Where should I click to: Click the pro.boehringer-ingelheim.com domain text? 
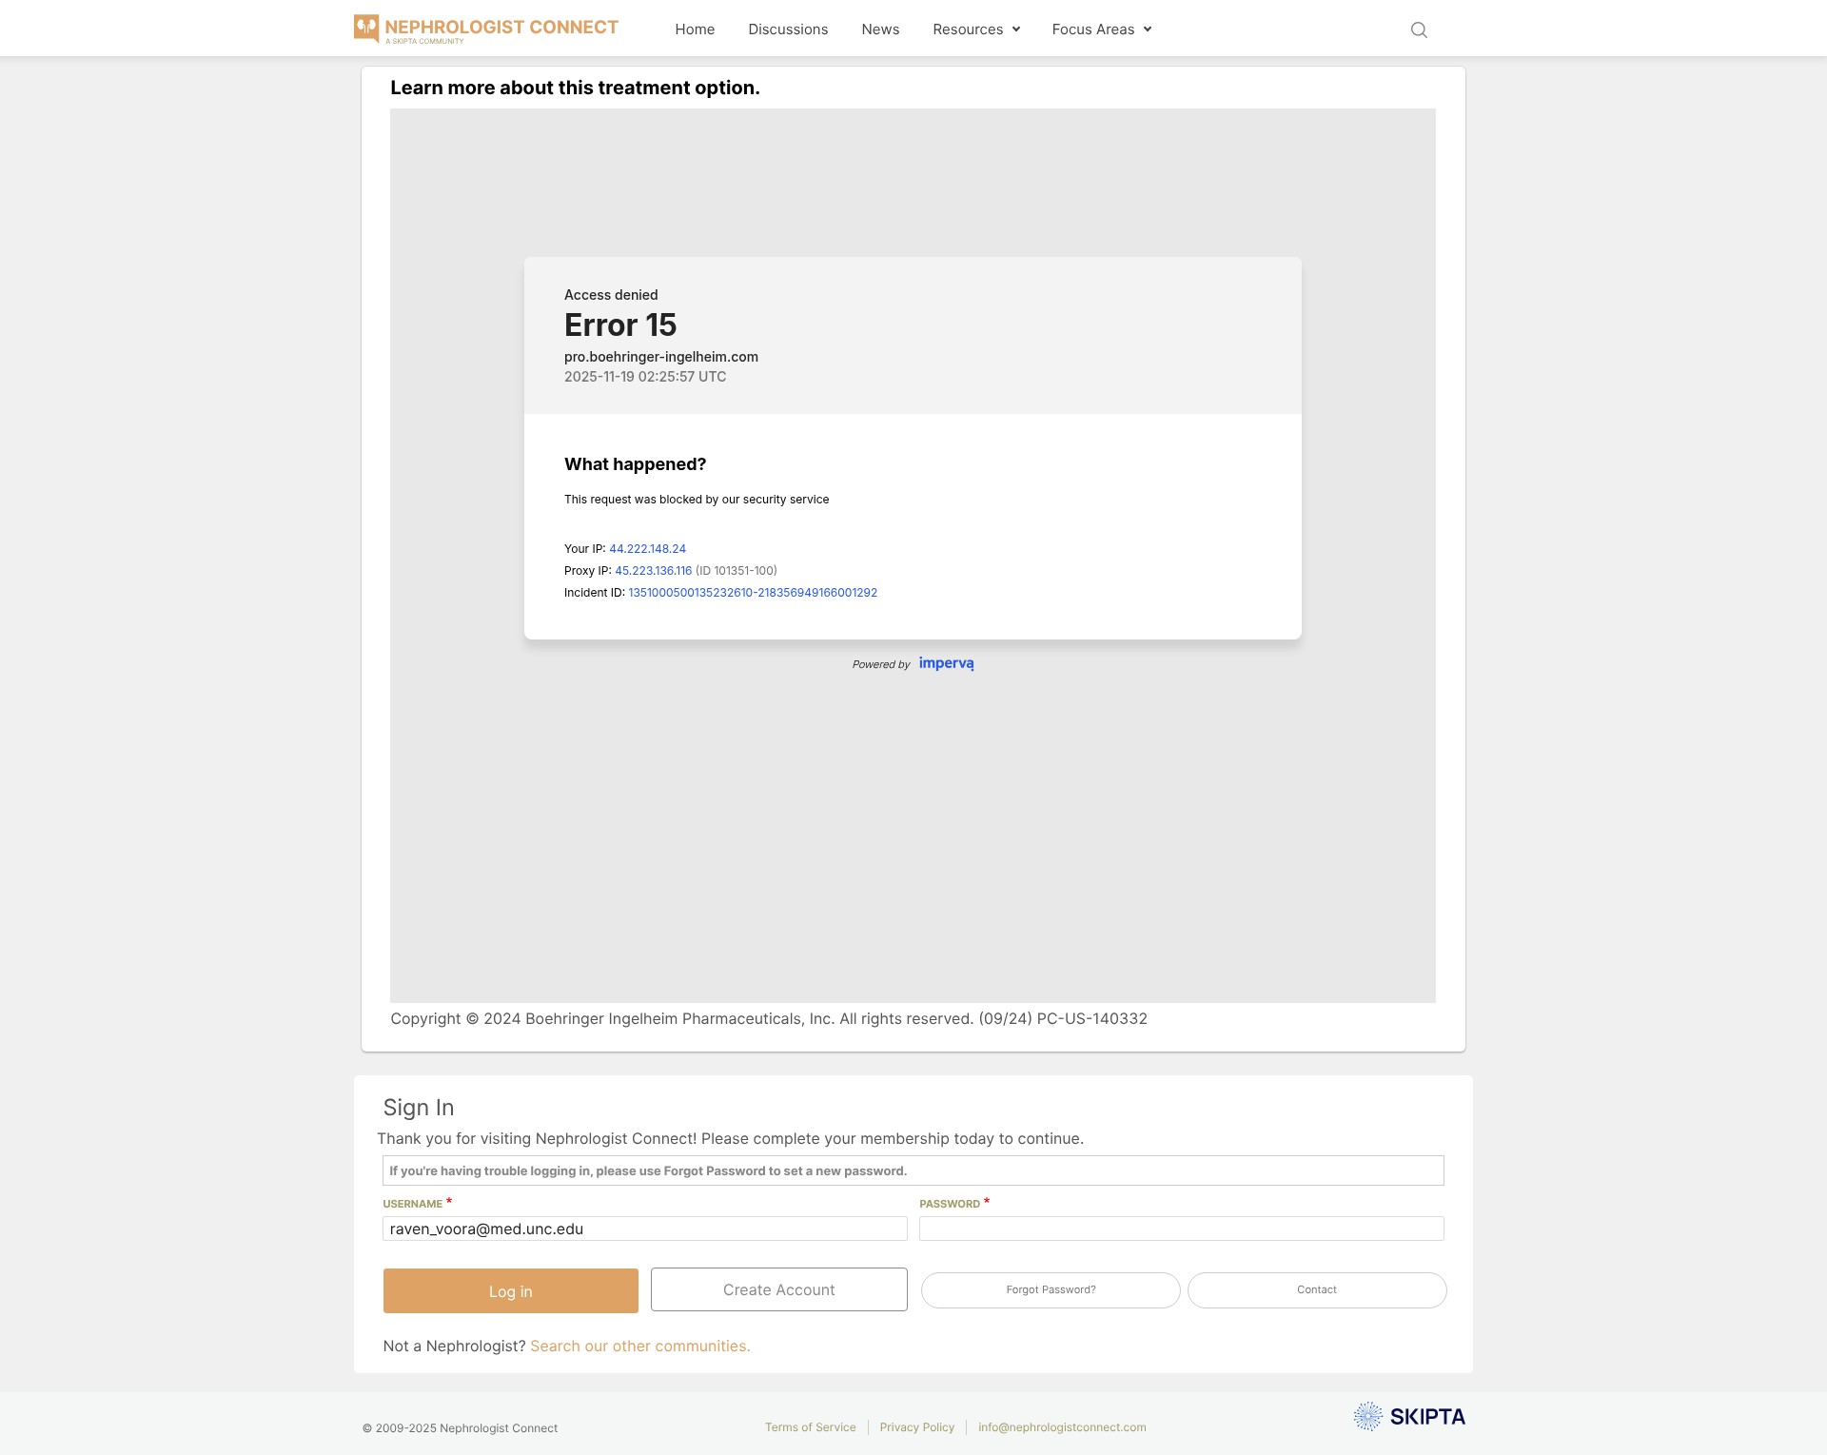(x=661, y=357)
